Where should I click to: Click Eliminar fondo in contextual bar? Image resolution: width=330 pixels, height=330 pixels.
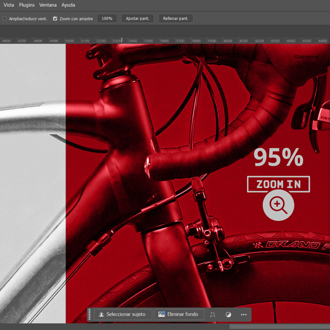[x=179, y=314]
